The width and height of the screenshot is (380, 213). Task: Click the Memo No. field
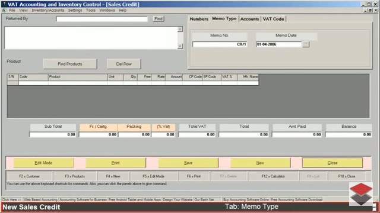220,44
